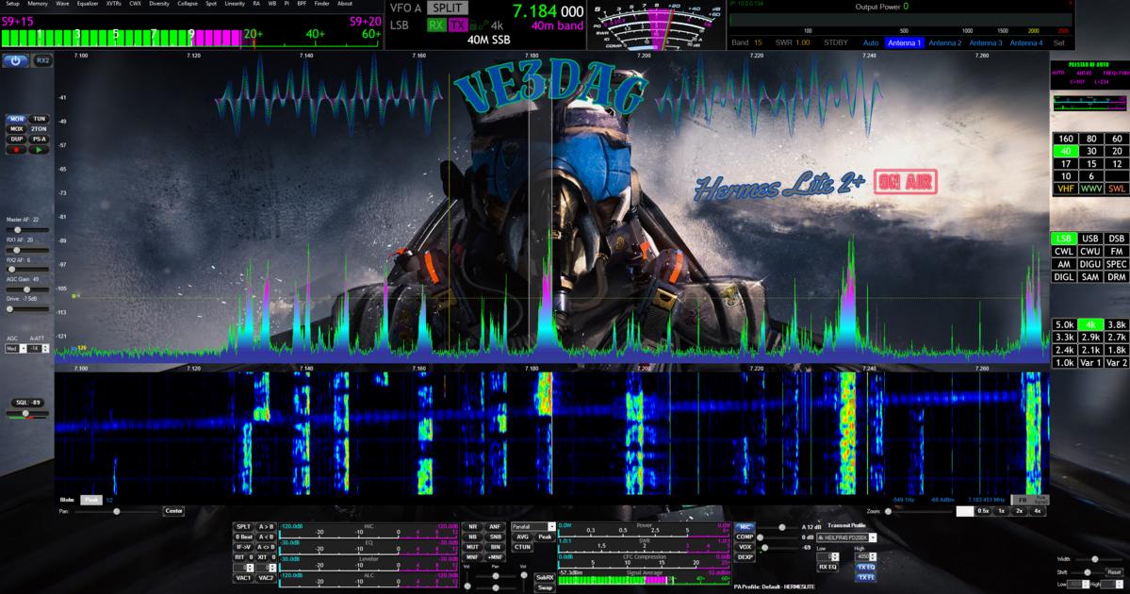1130x594 pixels.
Task: Toggle the VOX button
Action: click(x=745, y=547)
